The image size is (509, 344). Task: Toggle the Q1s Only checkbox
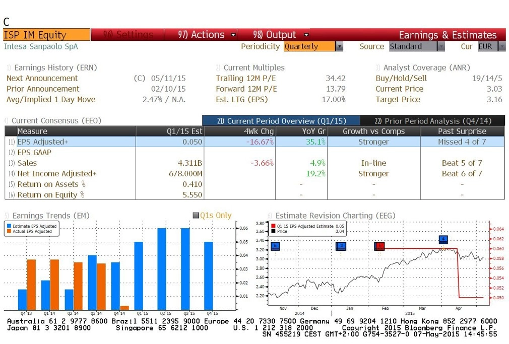click(196, 215)
